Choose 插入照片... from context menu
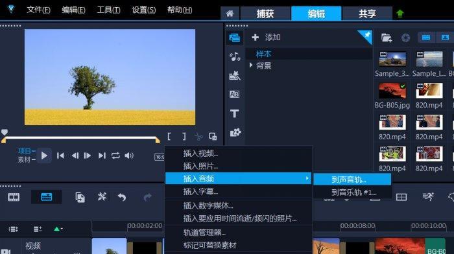The width and height of the screenshot is (454, 254). pyautogui.click(x=238, y=166)
